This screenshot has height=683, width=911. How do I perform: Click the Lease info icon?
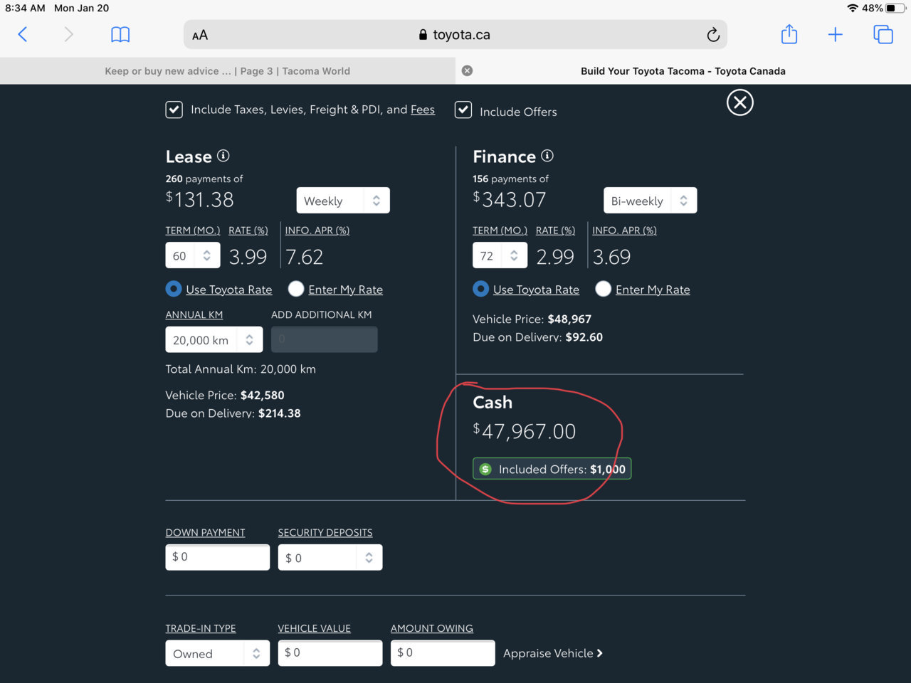(223, 156)
